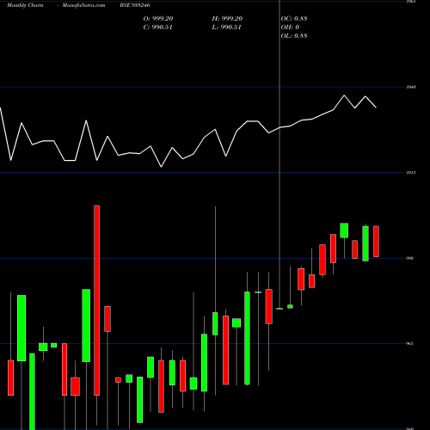Screen dimensions: 430x430
Task: Click the vertical crosshair cursor line
Action: click(x=279, y=155)
